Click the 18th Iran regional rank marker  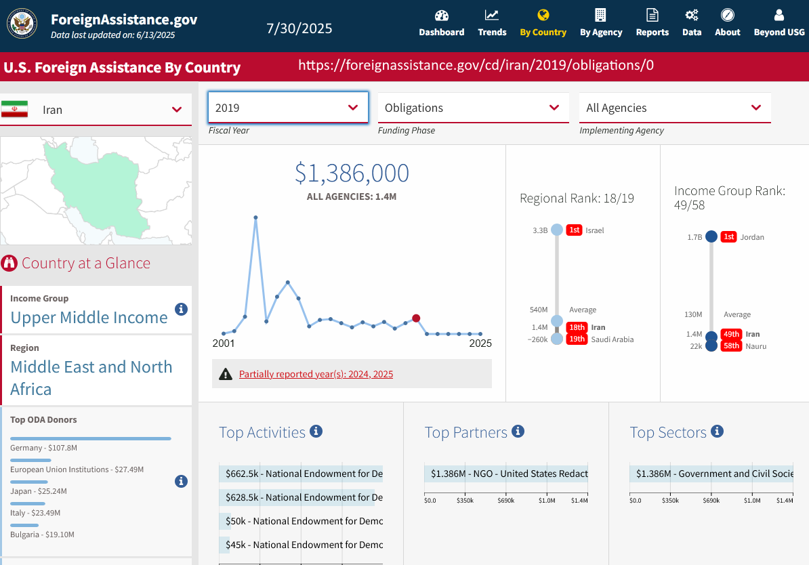[x=577, y=327]
